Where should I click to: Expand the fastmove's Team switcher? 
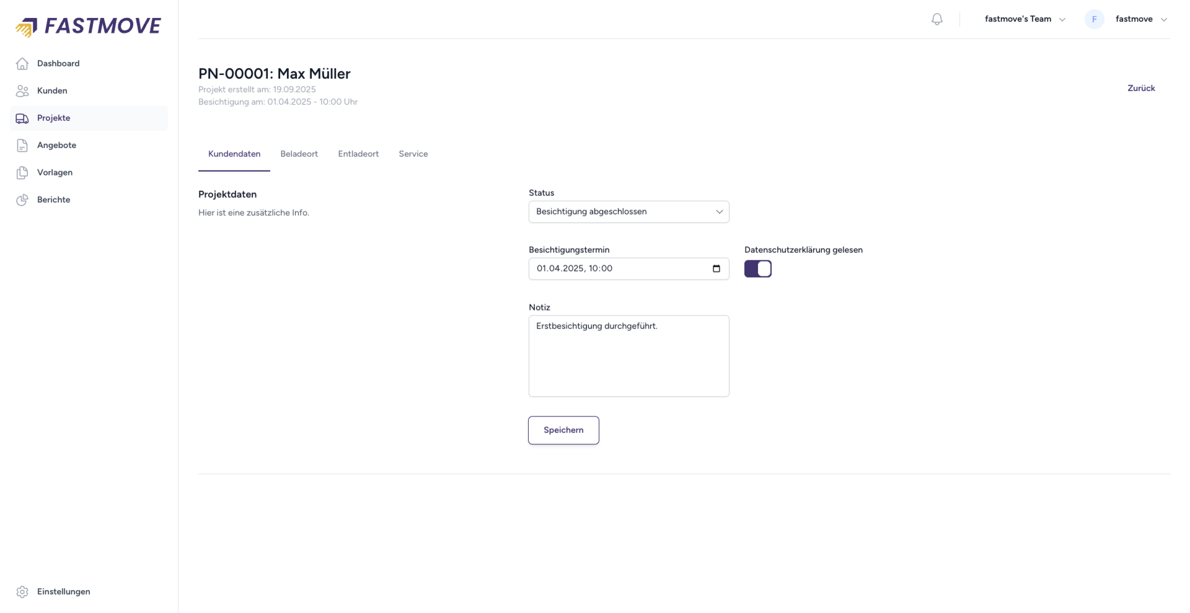(x=1025, y=19)
